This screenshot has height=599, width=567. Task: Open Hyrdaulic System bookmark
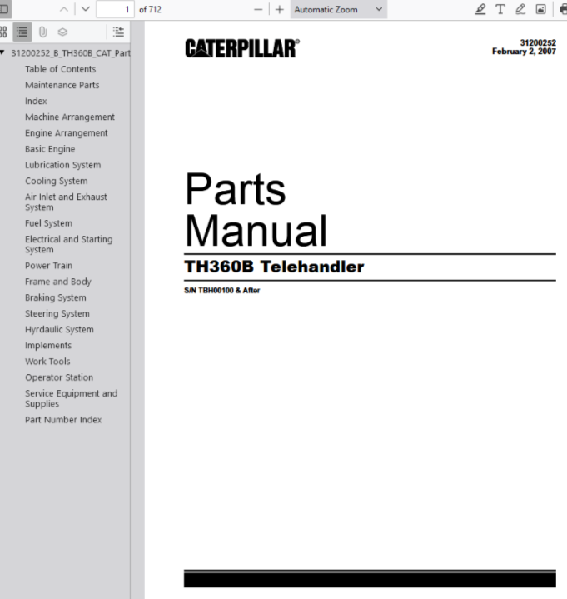[x=59, y=330]
